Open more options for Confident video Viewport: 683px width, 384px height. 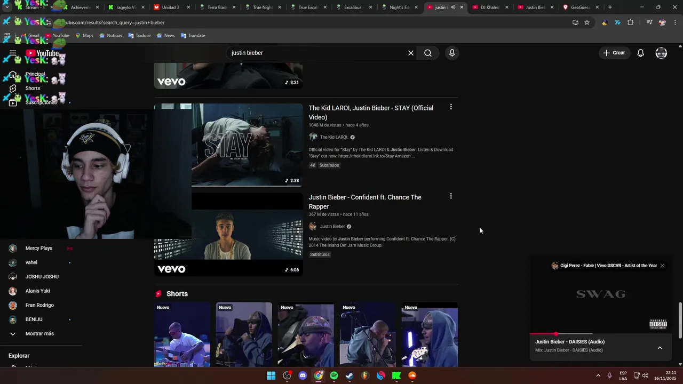coord(451,196)
